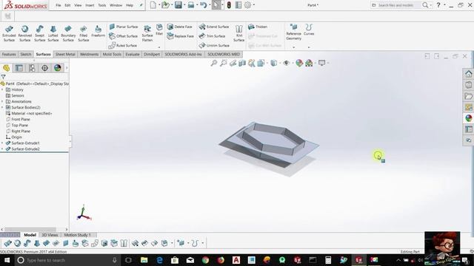Viewport: 474px width, 266px height.
Task: Open the Tools menu
Action: 102,5
